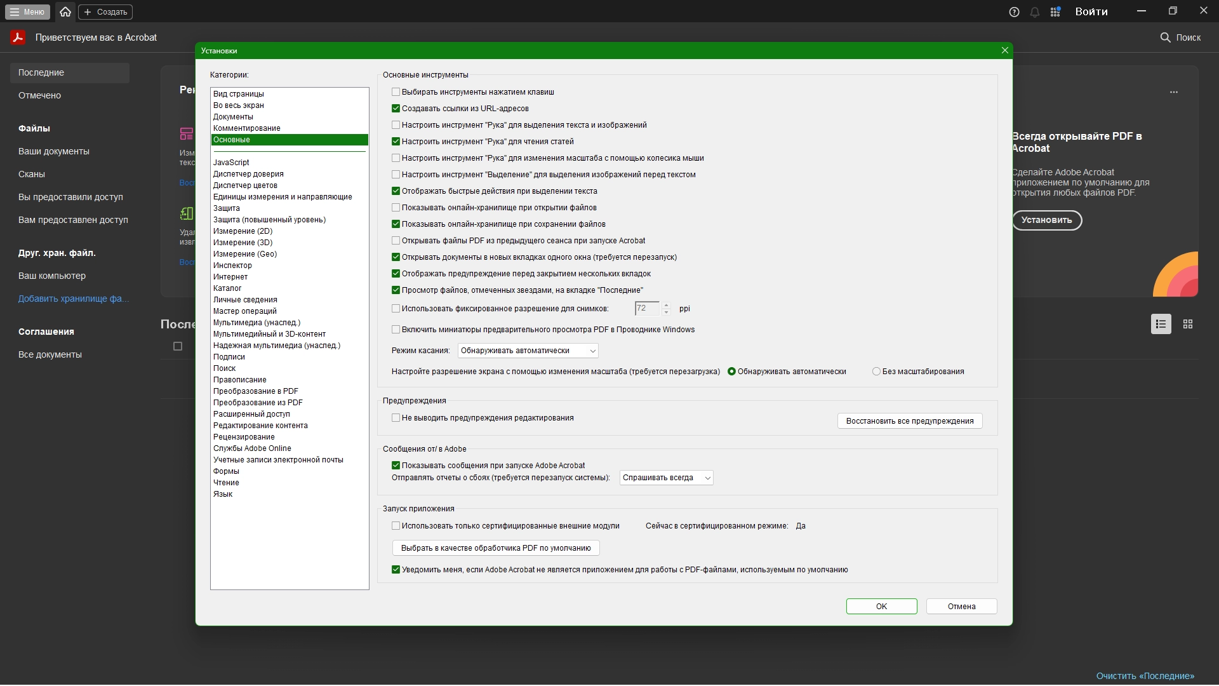Uncheck "Создавать ссылки из URL-адресов"
This screenshot has width=1219, height=686.
click(x=396, y=109)
